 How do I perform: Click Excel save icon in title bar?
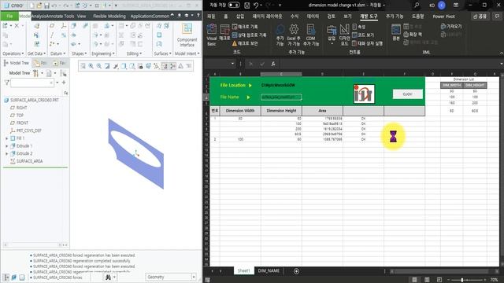click(x=246, y=6)
